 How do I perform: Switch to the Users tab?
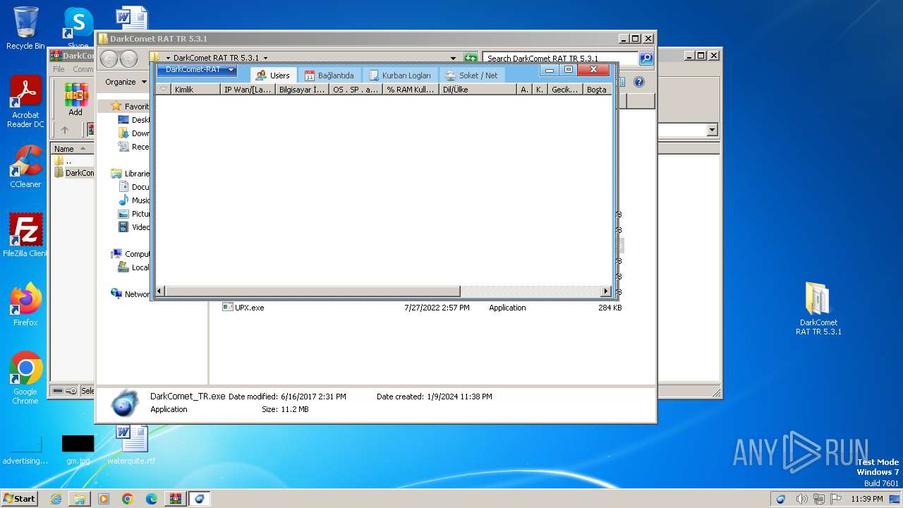(x=272, y=75)
